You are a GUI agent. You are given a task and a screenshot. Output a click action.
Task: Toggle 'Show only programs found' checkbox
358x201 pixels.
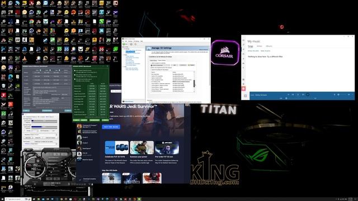tap(151, 68)
